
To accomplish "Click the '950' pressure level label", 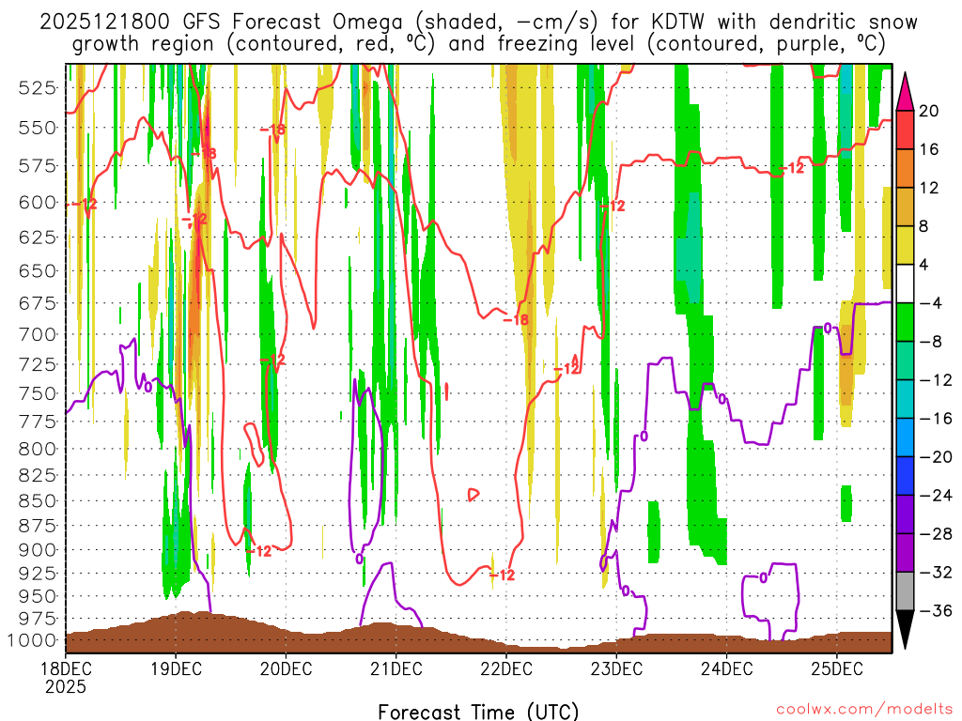I will pyautogui.click(x=38, y=596).
